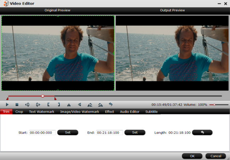Screen dimensions: 230x160
Task: Step to the next frame
Action: (38, 105)
